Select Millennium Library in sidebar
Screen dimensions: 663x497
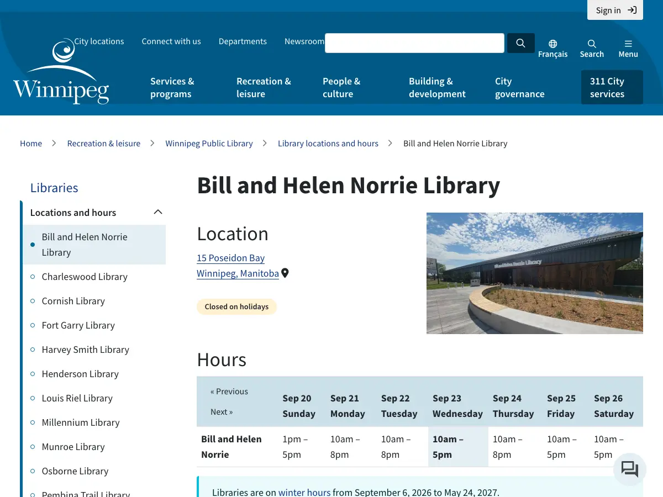click(x=81, y=422)
